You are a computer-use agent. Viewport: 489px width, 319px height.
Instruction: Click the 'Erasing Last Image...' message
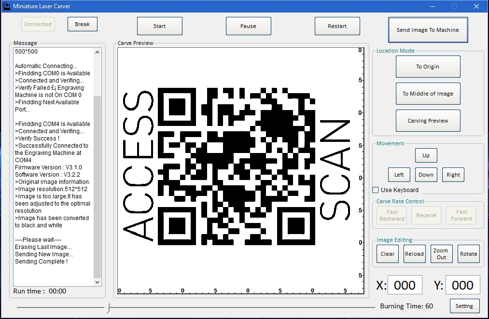point(43,247)
